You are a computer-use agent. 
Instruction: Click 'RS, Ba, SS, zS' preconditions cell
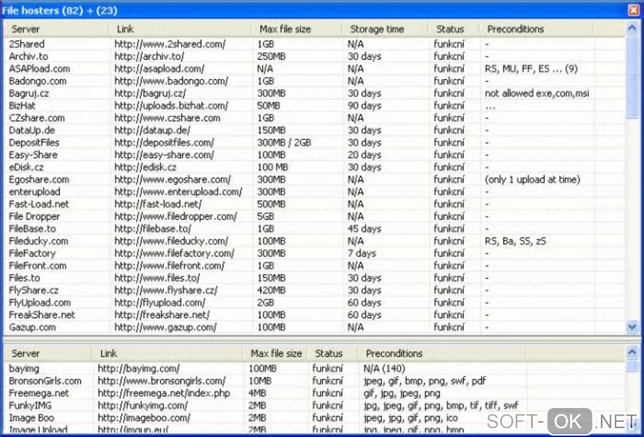tap(515, 241)
